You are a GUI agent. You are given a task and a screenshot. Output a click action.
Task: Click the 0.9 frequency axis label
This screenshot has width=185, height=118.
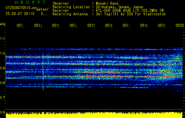tap(2, 68)
